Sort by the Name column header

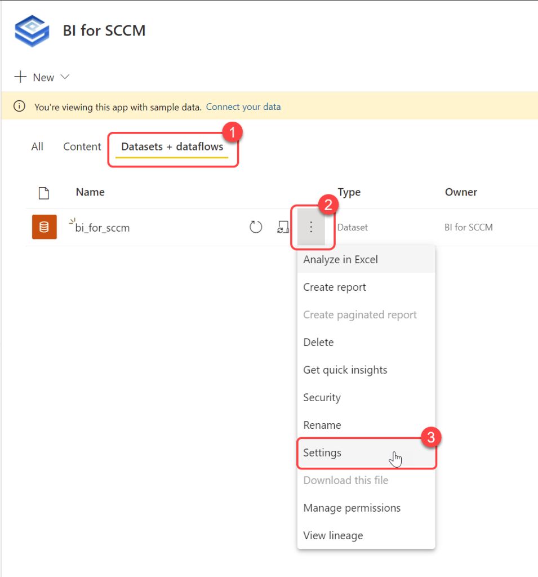coord(90,192)
